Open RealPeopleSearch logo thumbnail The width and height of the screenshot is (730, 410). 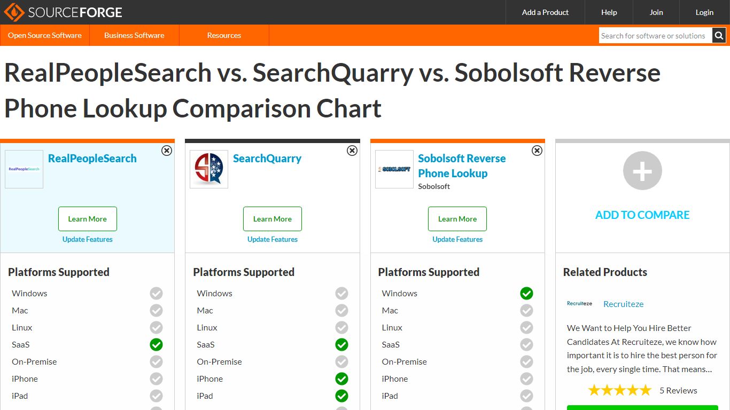pos(24,169)
